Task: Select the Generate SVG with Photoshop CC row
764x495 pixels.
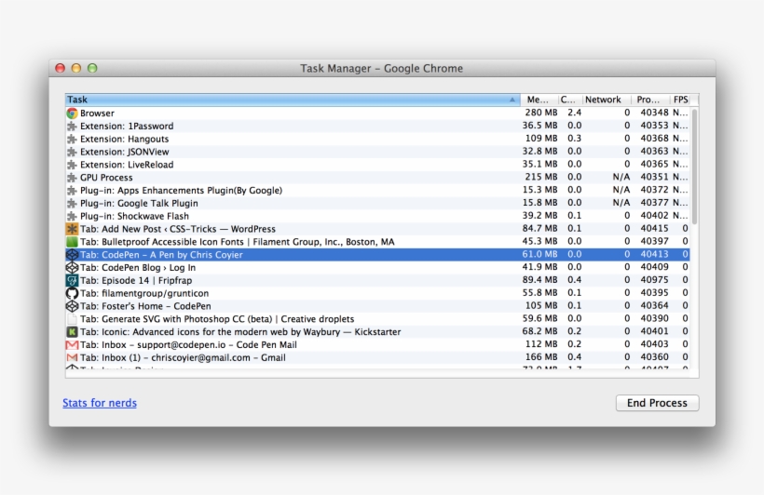Action: coord(377,319)
